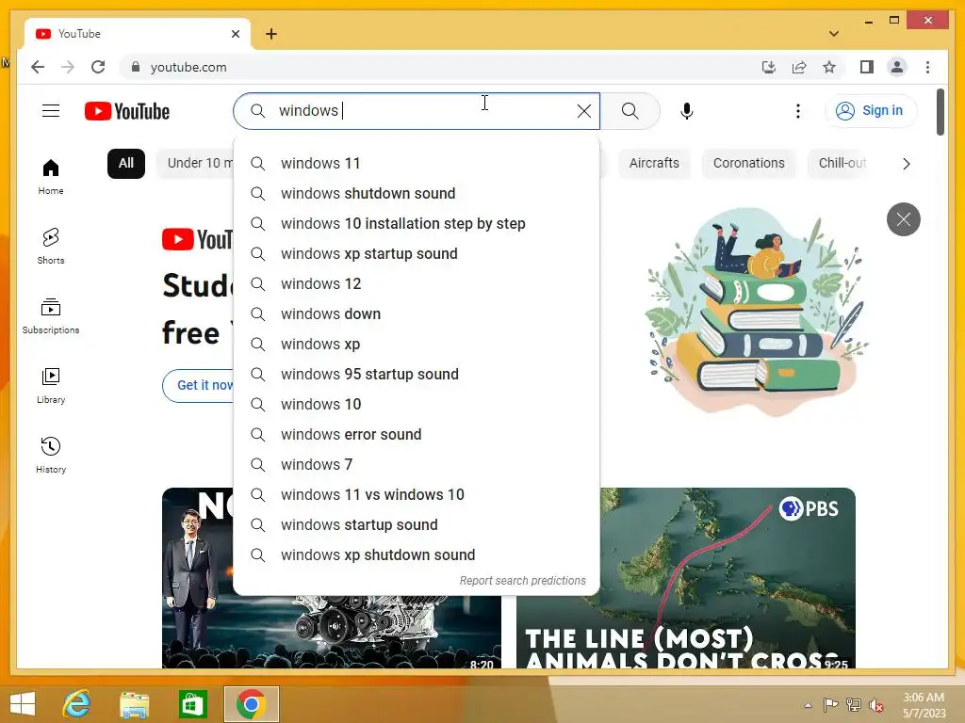Image resolution: width=965 pixels, height=723 pixels.
Task: Toggle the Chrome side panel
Action: [867, 67]
